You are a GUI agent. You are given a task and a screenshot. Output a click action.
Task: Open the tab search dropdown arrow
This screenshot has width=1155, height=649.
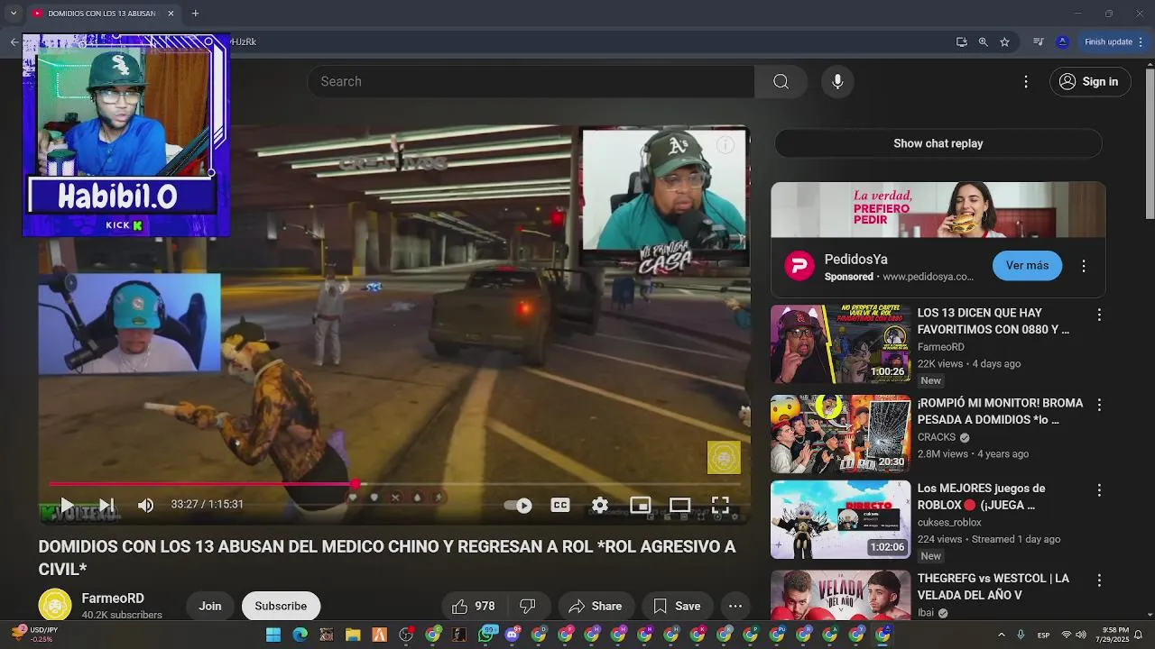[14, 14]
